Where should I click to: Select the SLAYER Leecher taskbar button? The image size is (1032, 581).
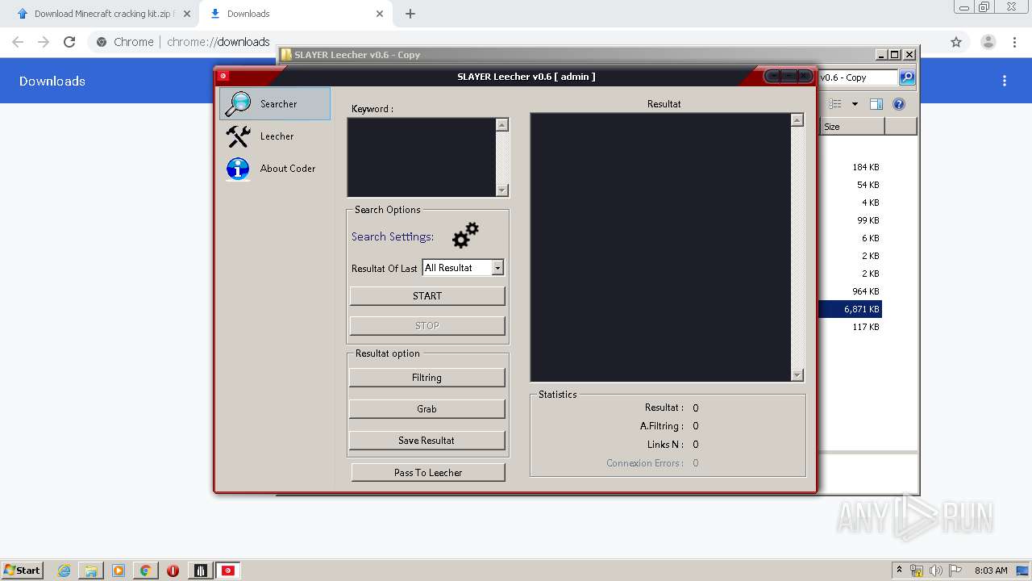coord(229,571)
